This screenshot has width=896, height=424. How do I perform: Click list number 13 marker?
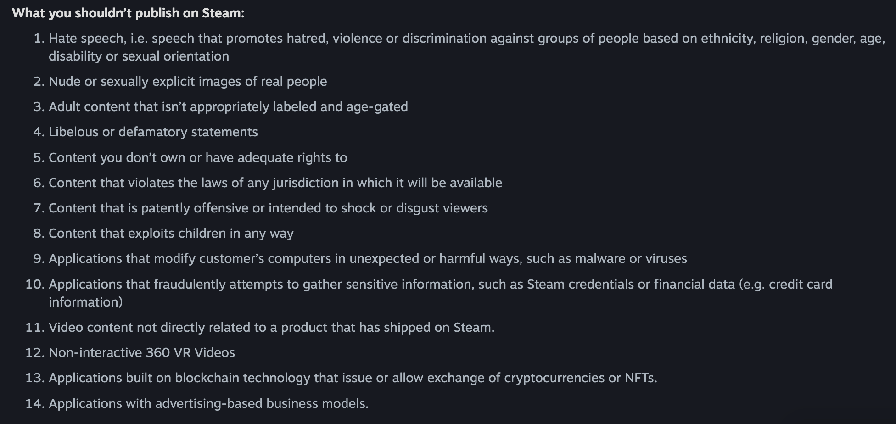(35, 378)
